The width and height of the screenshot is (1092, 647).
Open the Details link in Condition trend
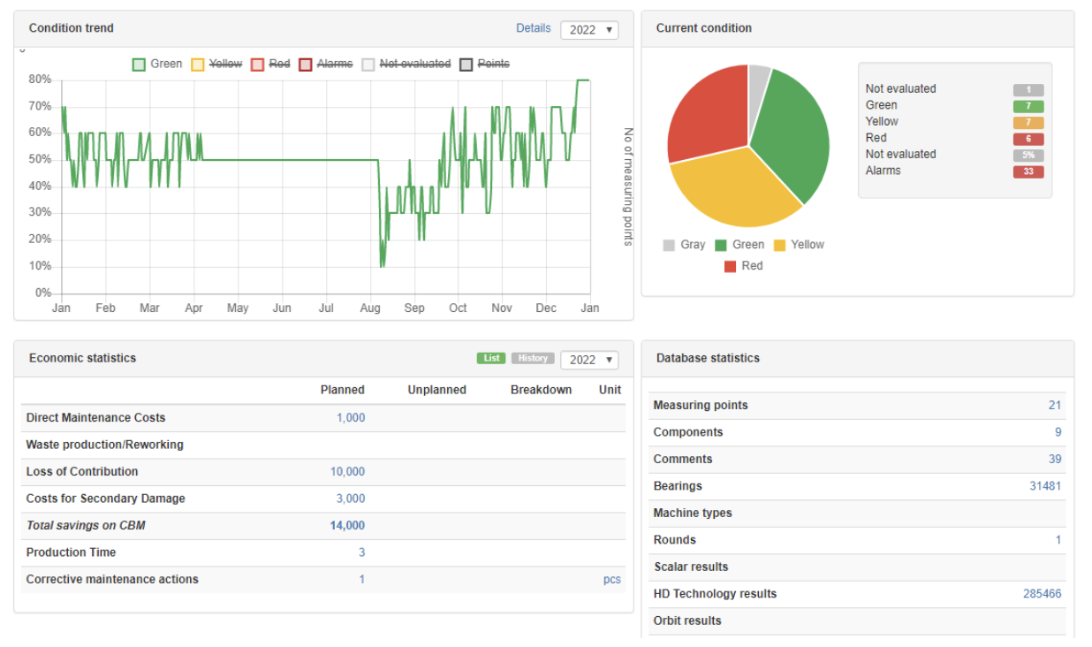tap(533, 28)
